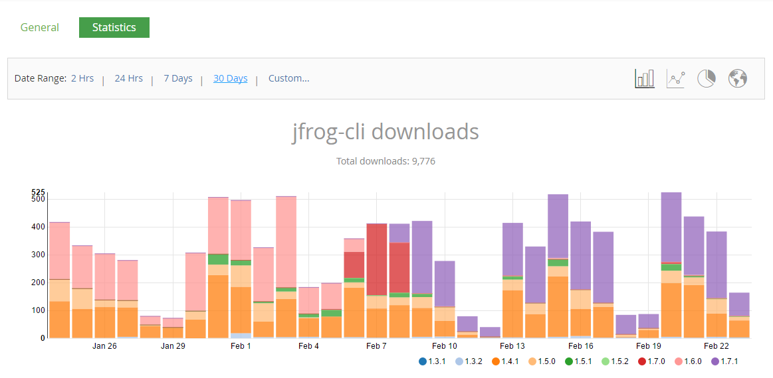
Task: Click the 200 y-axis label
Action: pos(38,283)
